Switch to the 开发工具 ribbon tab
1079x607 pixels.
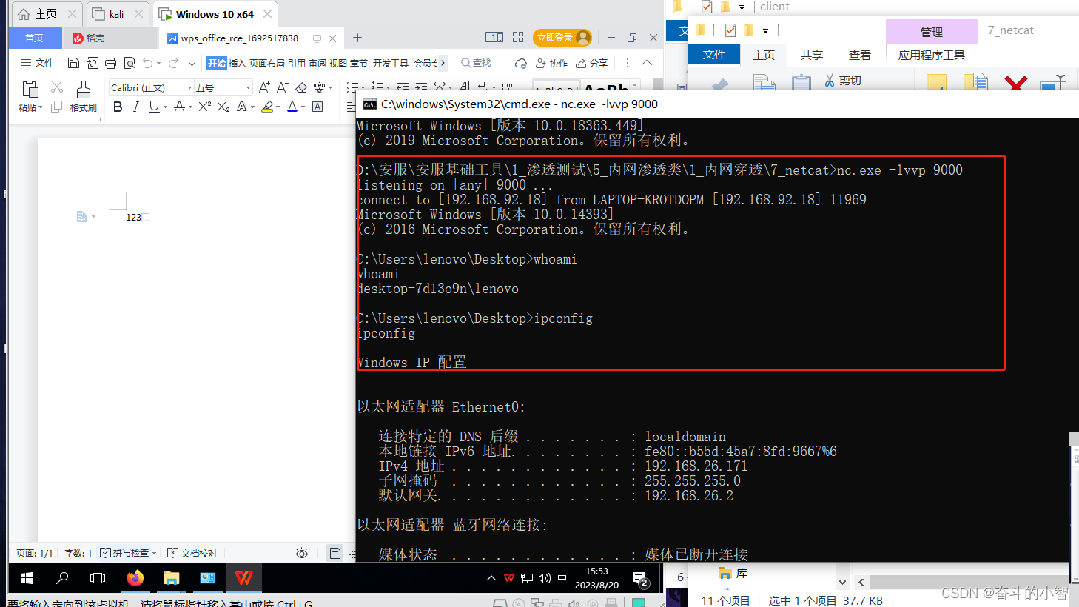point(390,63)
